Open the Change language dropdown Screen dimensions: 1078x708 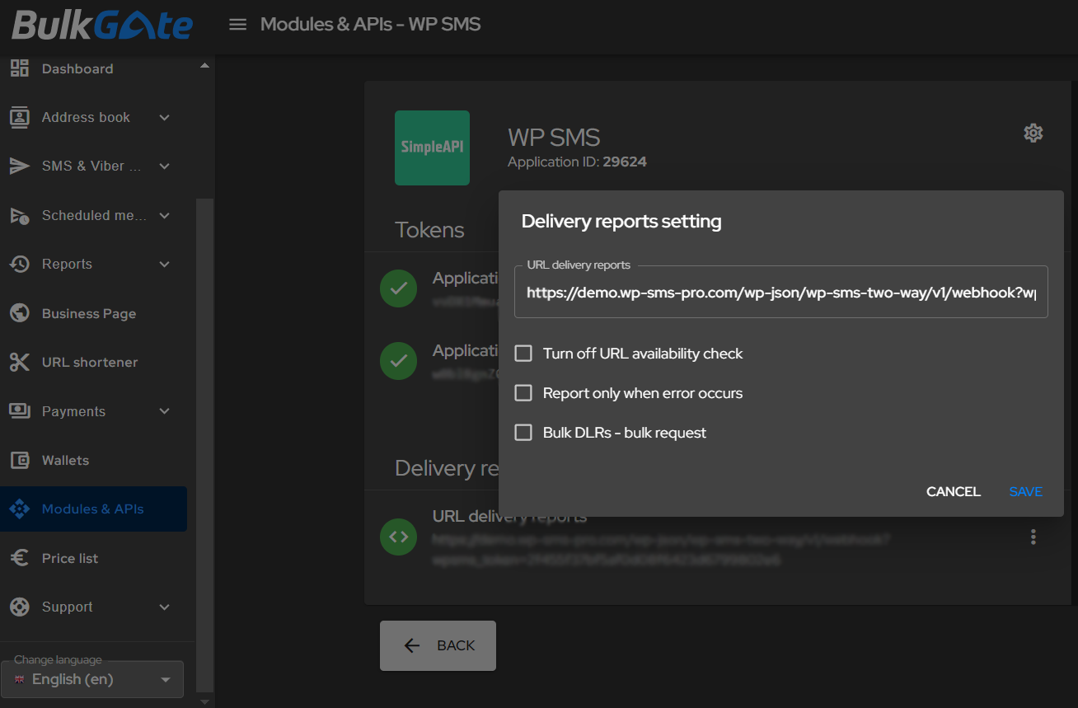pos(92,679)
